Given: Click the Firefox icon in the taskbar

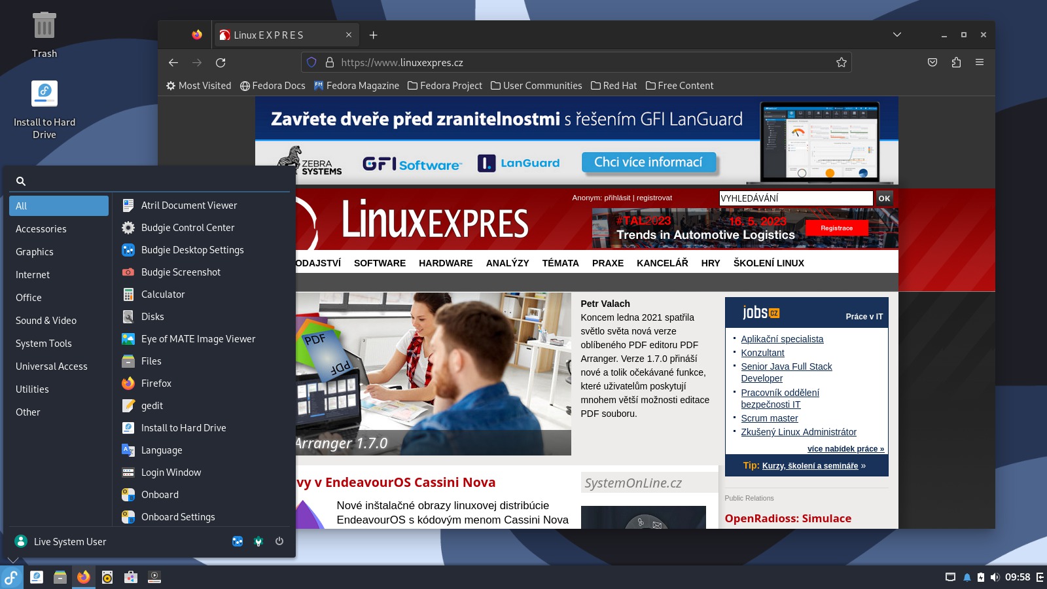Looking at the screenshot, I should coord(84,577).
